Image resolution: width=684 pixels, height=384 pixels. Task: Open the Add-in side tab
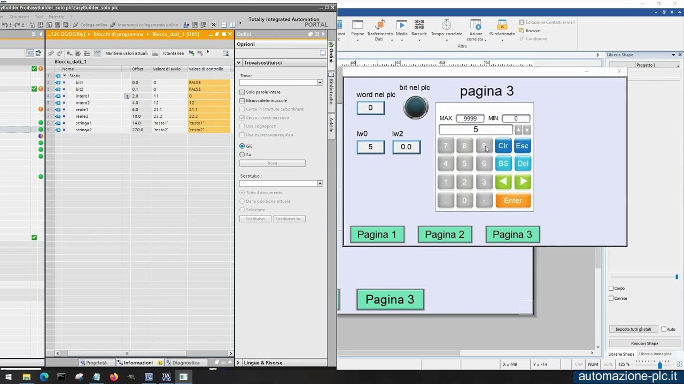click(x=331, y=125)
